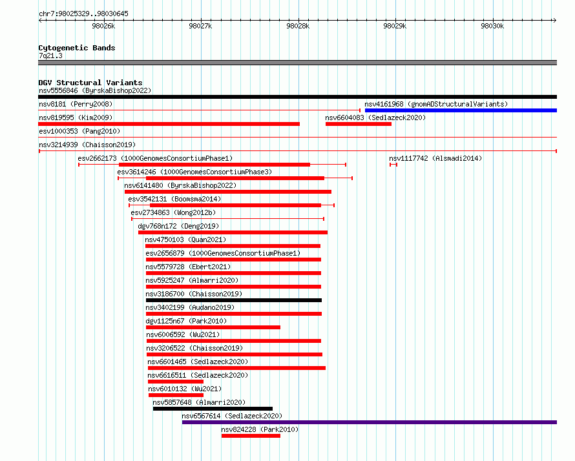Click the DGV Structural Variants track title
This screenshot has height=461, width=575.
(x=90, y=83)
